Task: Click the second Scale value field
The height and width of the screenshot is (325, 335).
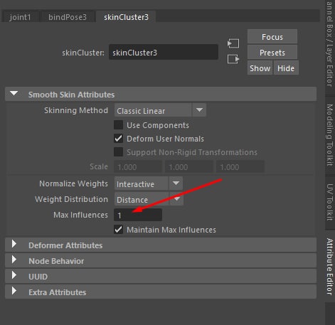Action: pyautogui.click(x=189, y=167)
